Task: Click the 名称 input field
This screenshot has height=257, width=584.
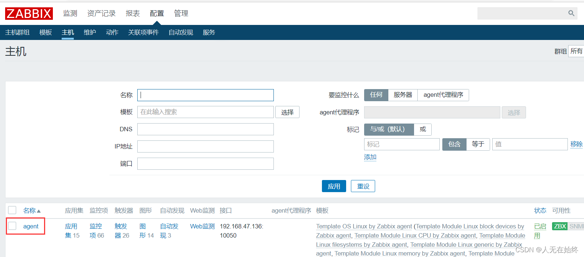Action: 206,95
